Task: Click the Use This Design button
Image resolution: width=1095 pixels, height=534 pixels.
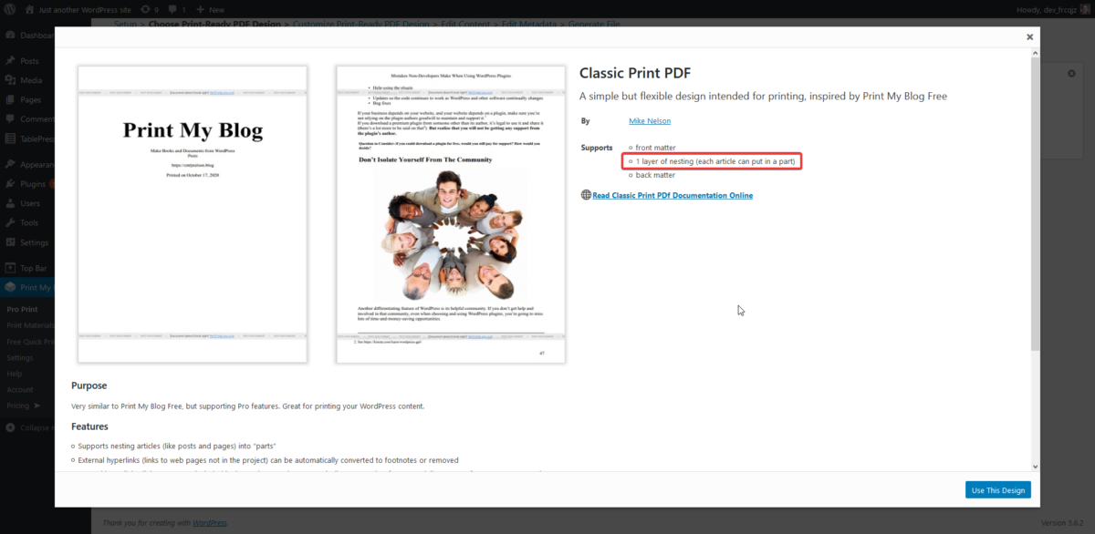Action: 997,489
